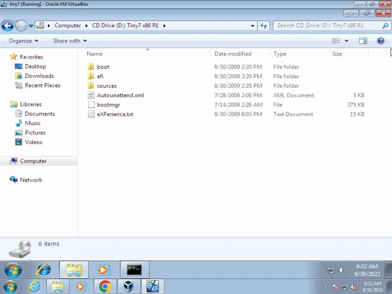Select the eXPerience.txt file icon
Viewport: 392px width, 294px height.
(x=91, y=114)
